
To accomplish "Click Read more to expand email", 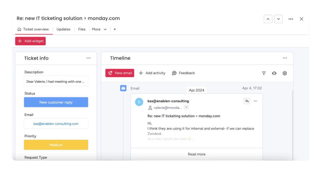I will tap(196, 154).
